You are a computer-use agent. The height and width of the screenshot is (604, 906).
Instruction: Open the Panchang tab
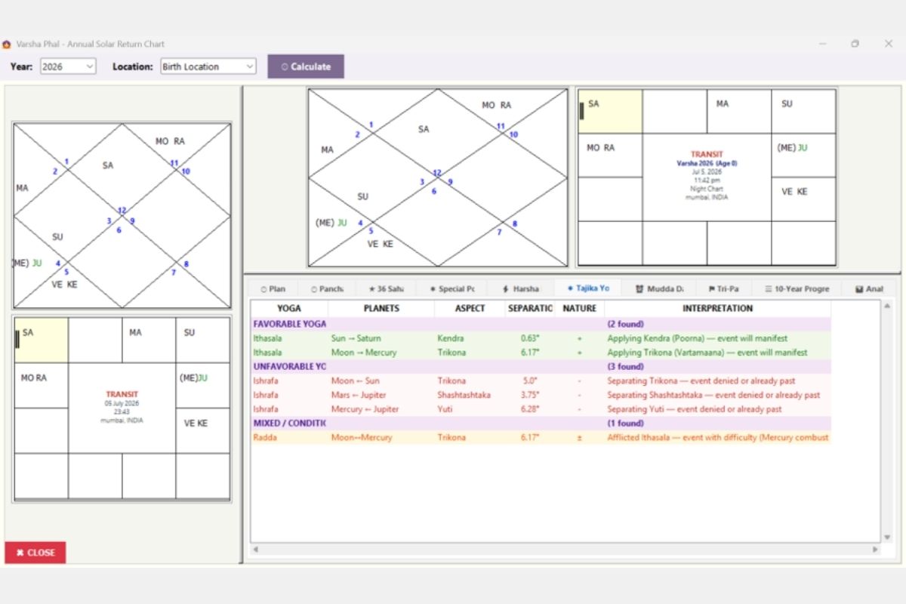(x=327, y=288)
